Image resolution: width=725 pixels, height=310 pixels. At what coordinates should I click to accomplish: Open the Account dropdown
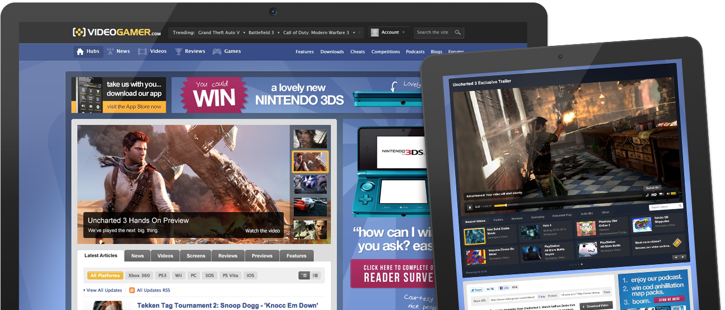tap(390, 32)
